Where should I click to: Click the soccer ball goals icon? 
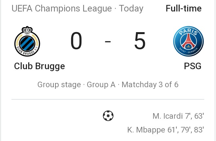pos(108,116)
